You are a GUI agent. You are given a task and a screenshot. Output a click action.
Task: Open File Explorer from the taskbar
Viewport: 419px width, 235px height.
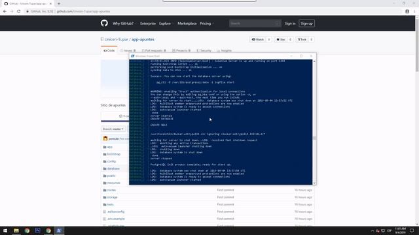click(x=16, y=230)
